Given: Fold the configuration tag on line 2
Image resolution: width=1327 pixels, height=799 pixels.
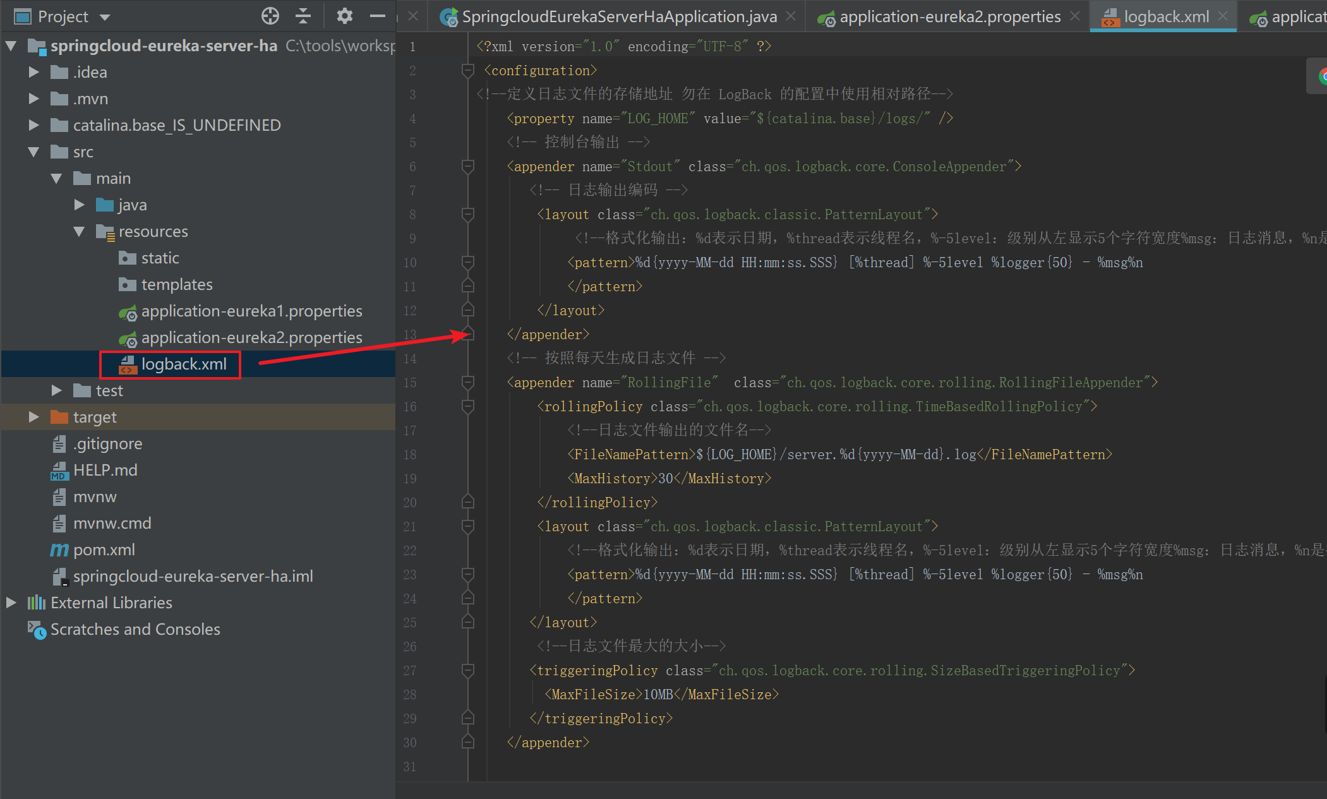Looking at the screenshot, I should (468, 70).
